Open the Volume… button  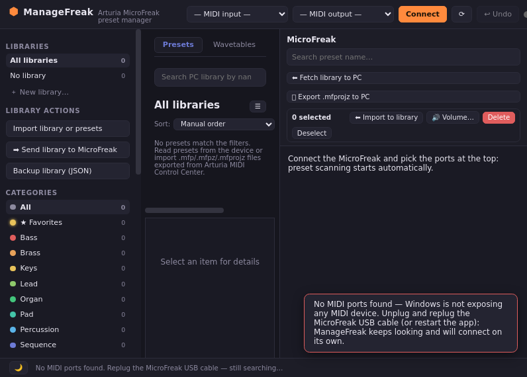click(453, 118)
